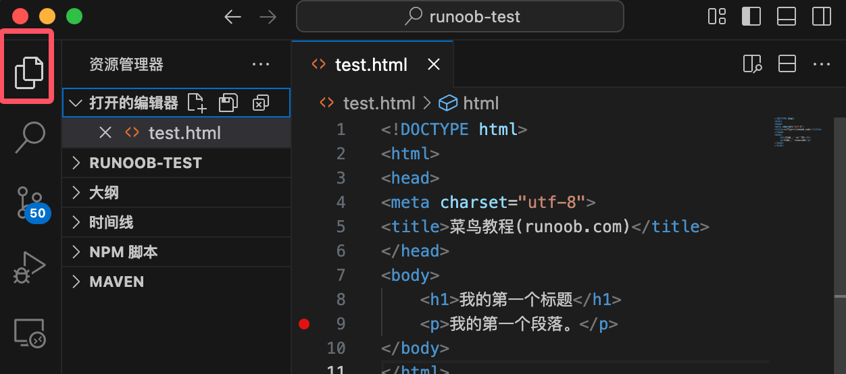Click the runoob-test command center search box

[x=459, y=17]
